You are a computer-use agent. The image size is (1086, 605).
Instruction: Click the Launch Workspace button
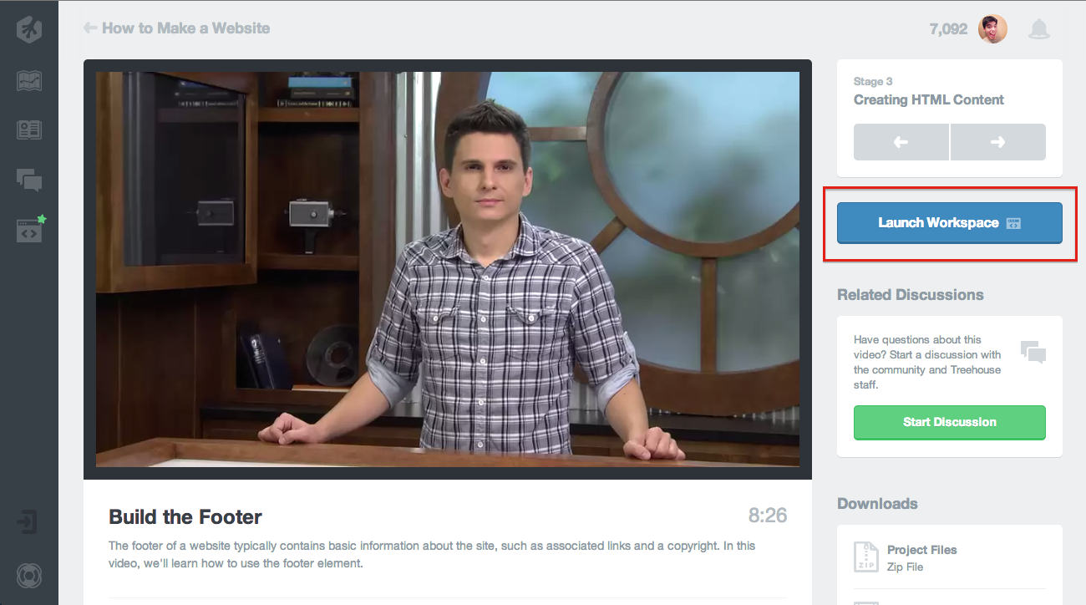[950, 223]
